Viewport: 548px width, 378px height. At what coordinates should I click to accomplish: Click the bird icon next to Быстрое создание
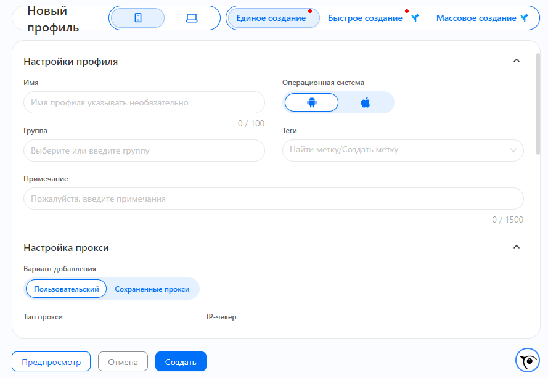(415, 18)
